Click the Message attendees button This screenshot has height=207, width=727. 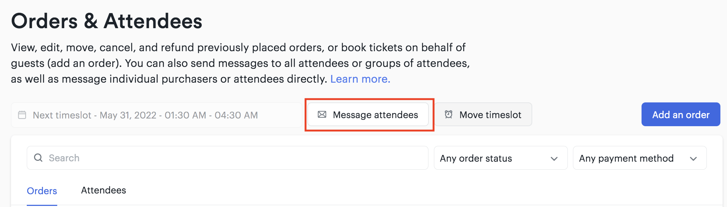tap(368, 114)
